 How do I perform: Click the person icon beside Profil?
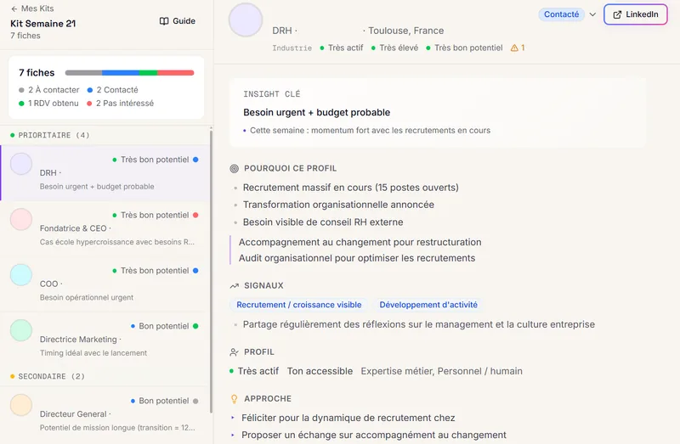[x=235, y=352]
